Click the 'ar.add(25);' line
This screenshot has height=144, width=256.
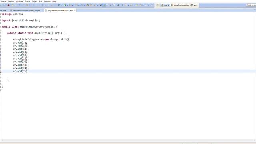[x=21, y=58]
